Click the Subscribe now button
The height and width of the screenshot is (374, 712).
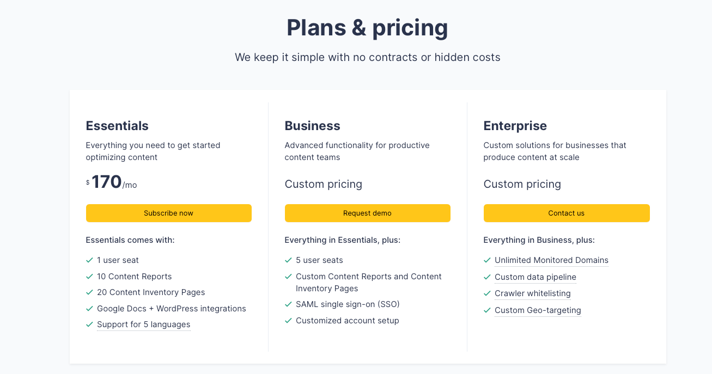tap(168, 213)
